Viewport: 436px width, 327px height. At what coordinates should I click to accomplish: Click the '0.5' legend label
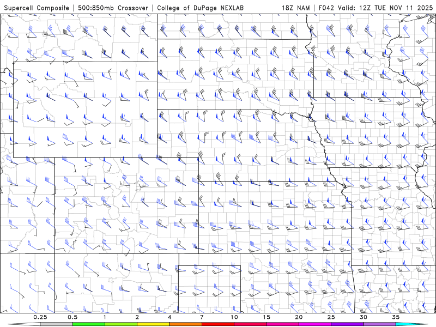pos(72,317)
